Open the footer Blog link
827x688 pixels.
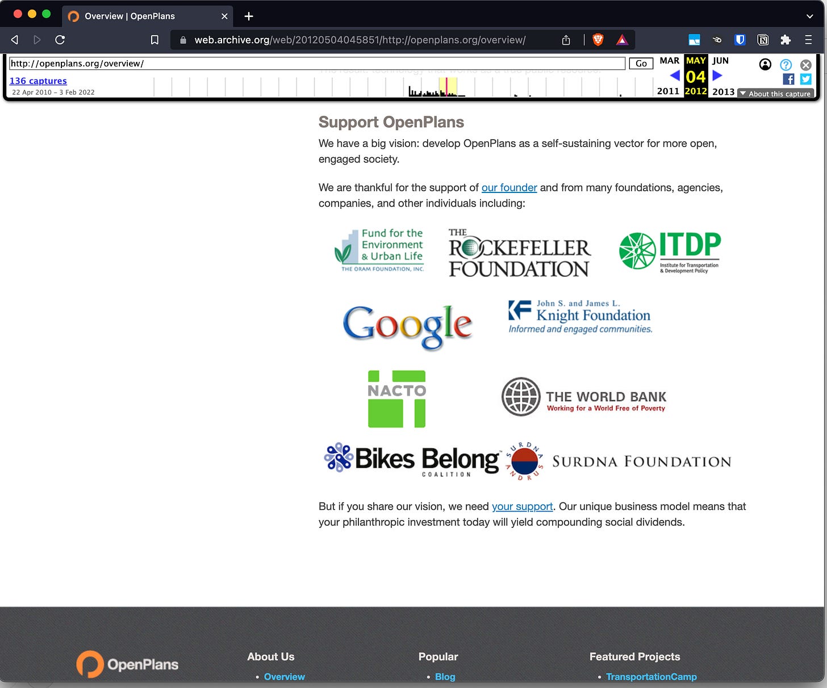[445, 677]
